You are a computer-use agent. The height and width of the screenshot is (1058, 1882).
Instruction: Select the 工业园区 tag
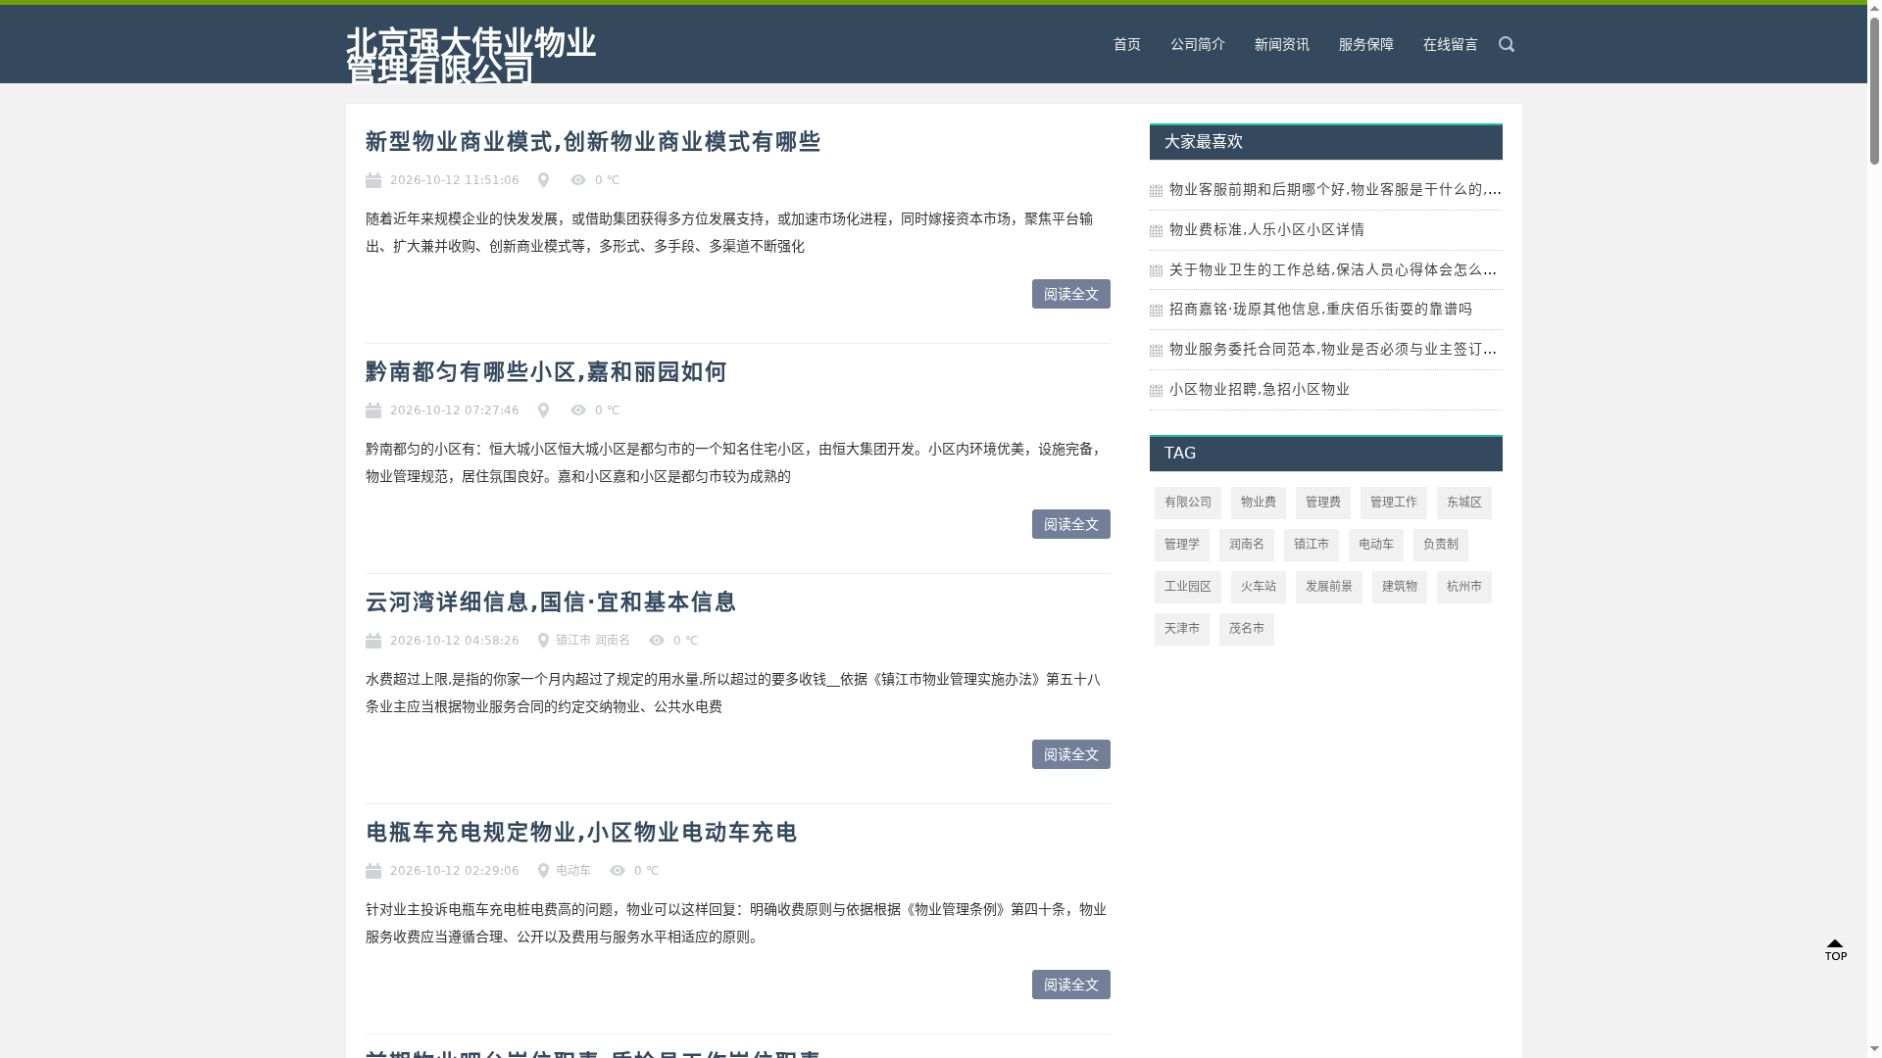[x=1188, y=587]
